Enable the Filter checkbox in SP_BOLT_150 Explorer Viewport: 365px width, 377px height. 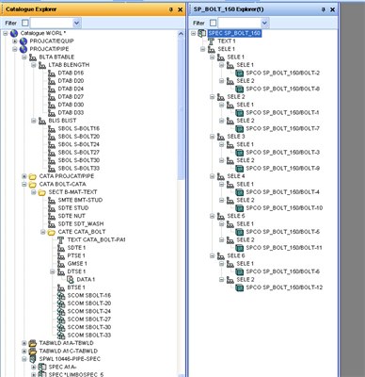213,23
